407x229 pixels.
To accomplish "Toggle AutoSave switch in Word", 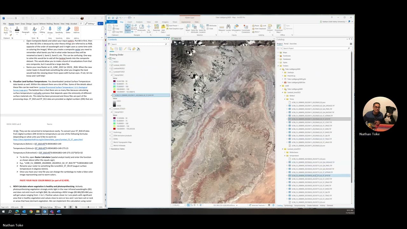I will [17, 18].
